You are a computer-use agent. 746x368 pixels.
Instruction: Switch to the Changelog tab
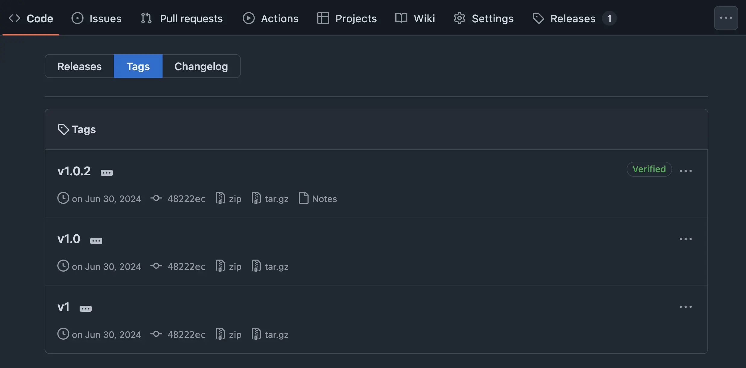[201, 66]
